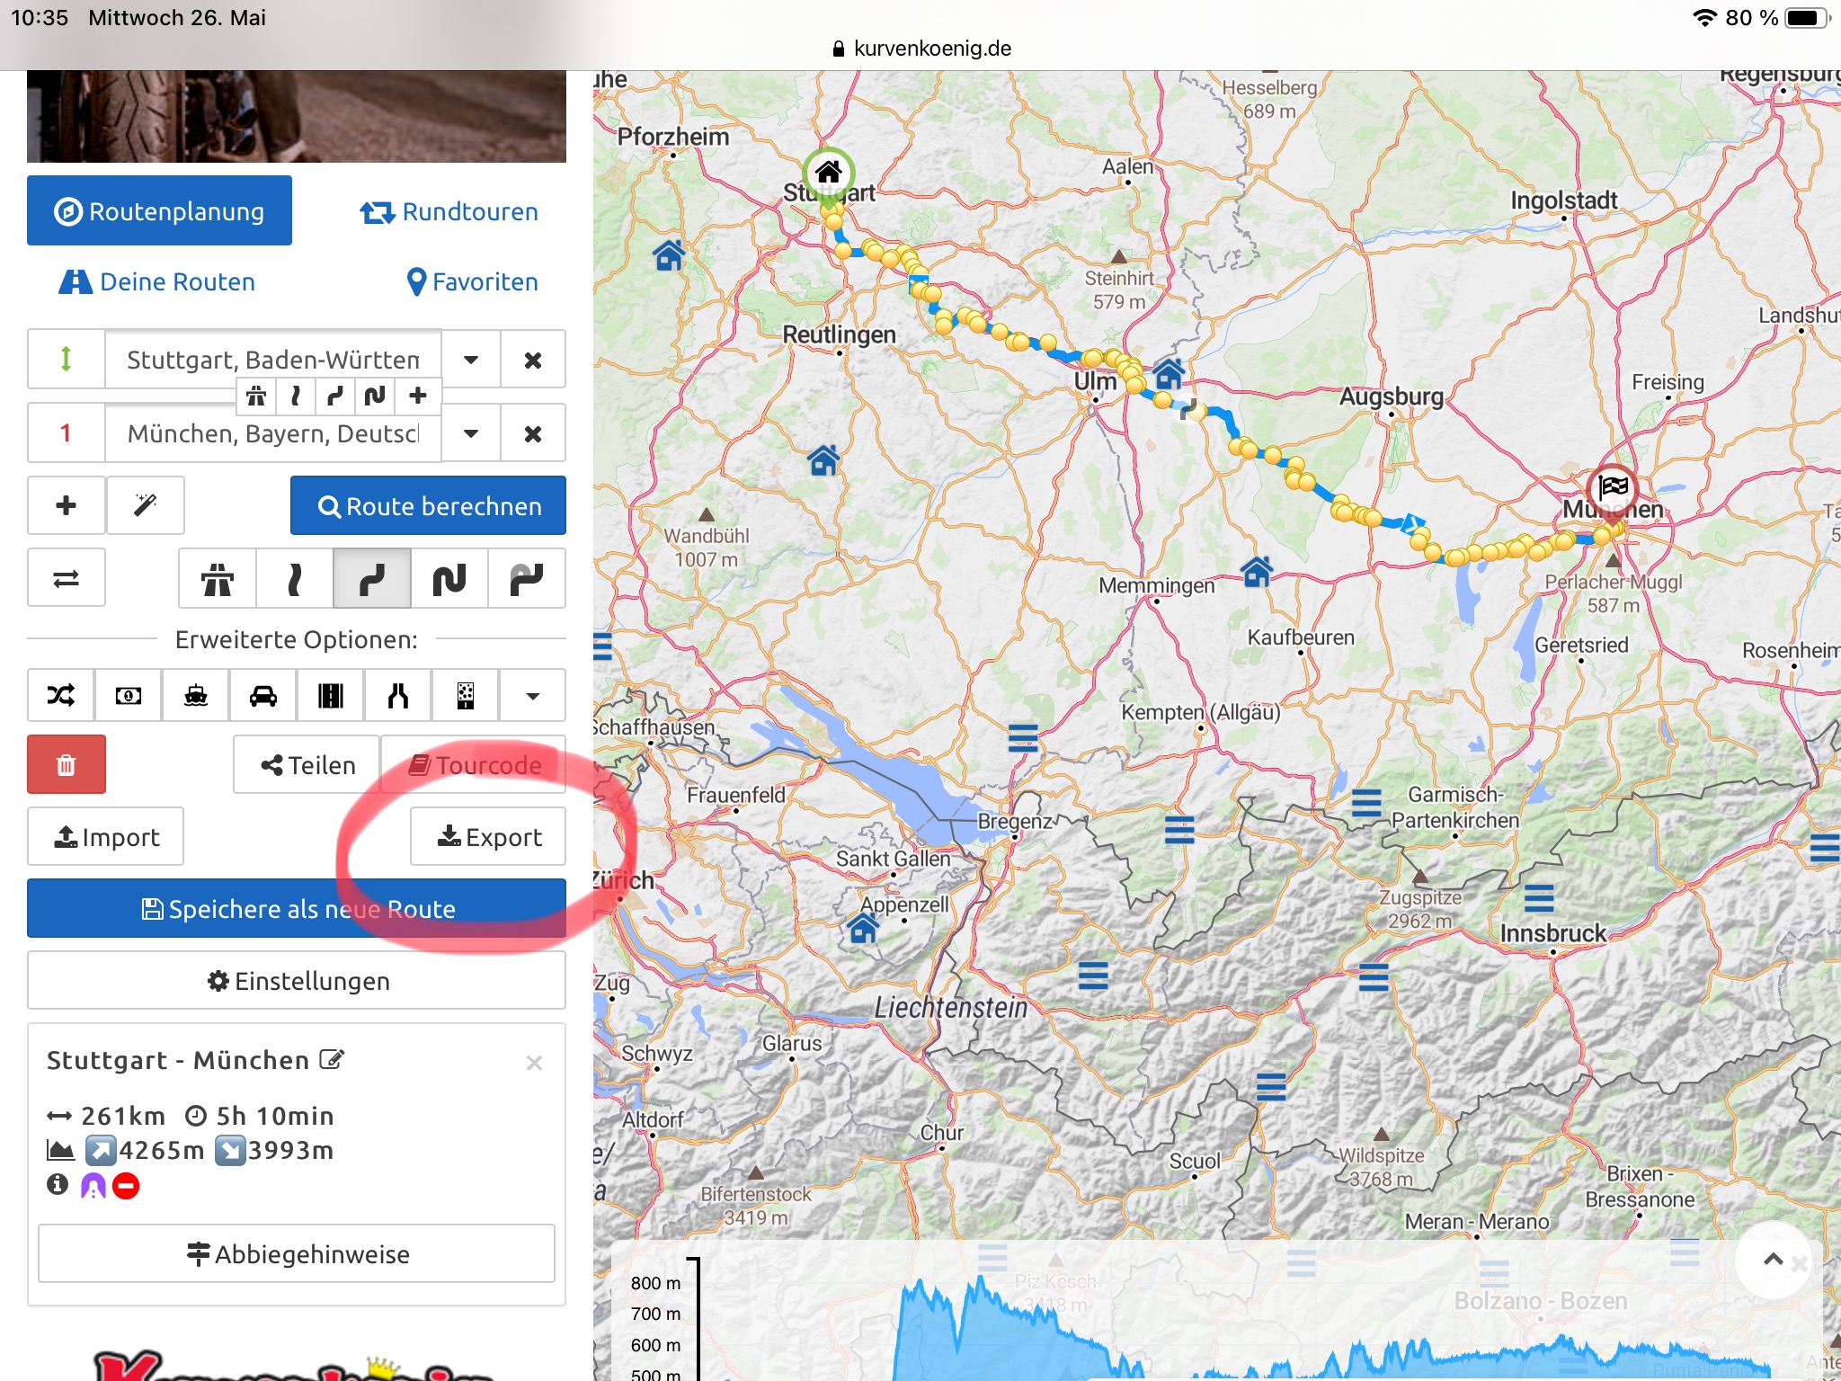Close the route summary panel
Screen dimensions: 1841x1381
coord(534,1063)
